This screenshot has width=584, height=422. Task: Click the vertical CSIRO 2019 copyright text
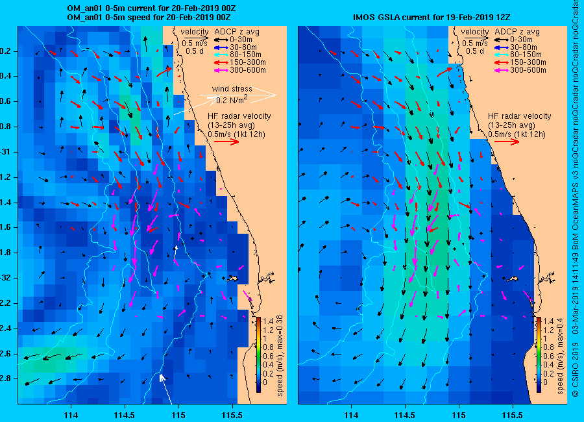[576, 198]
